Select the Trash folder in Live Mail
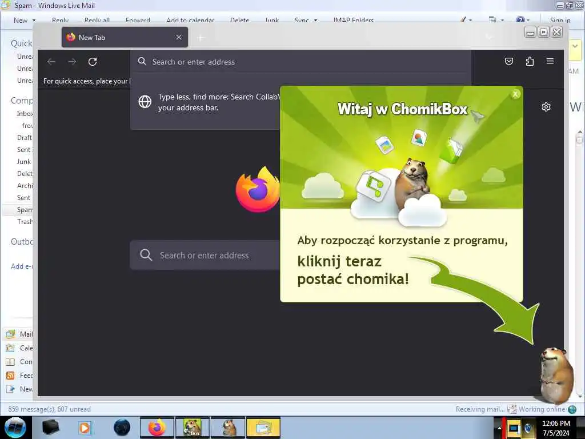This screenshot has width=585, height=439. pos(25,222)
